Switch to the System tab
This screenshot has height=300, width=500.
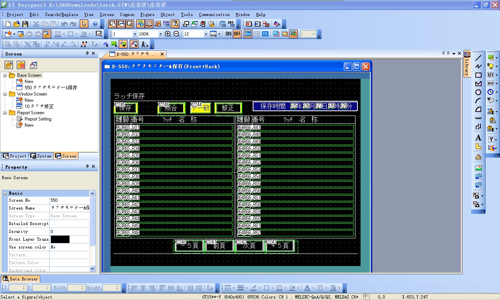point(41,156)
